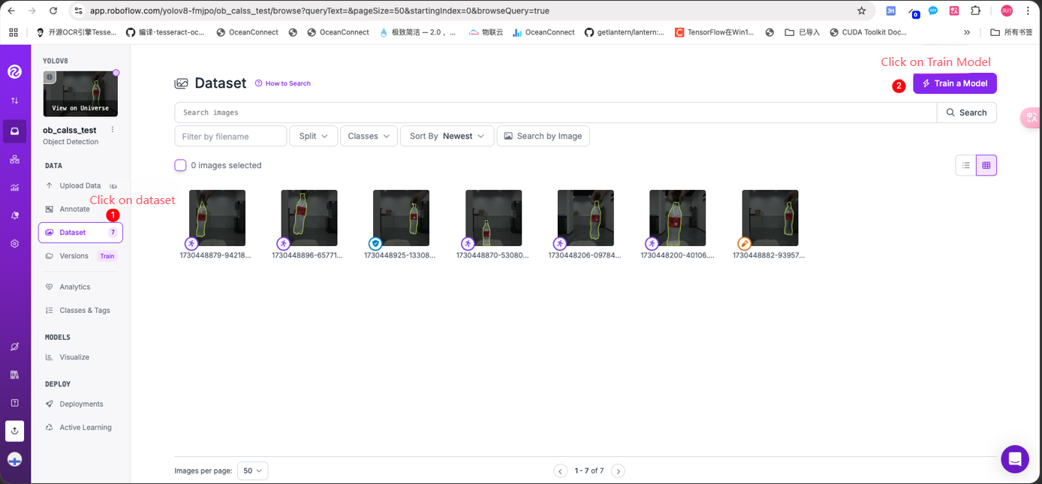Show more bookmarks with the double chevron

967,32
